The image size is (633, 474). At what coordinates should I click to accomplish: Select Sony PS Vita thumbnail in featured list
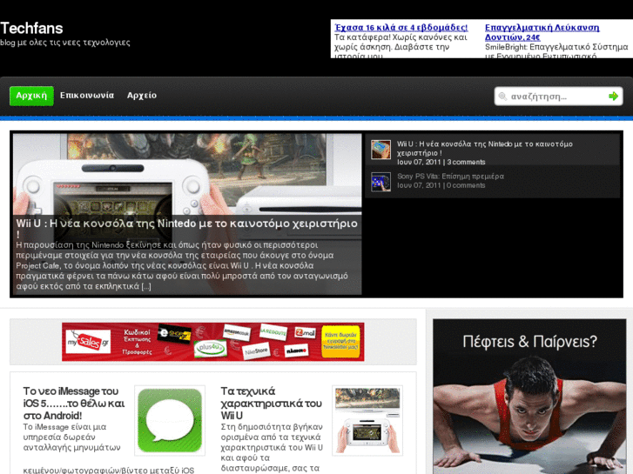tap(380, 182)
